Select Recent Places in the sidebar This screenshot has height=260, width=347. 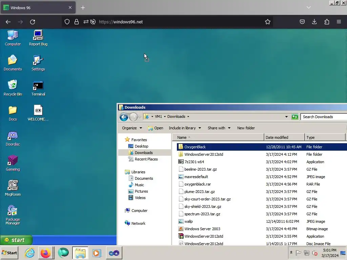point(143,159)
